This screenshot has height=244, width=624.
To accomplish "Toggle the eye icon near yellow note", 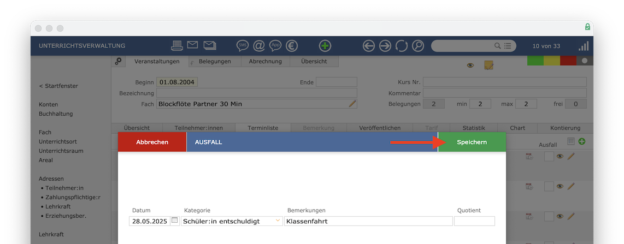I will tap(470, 66).
